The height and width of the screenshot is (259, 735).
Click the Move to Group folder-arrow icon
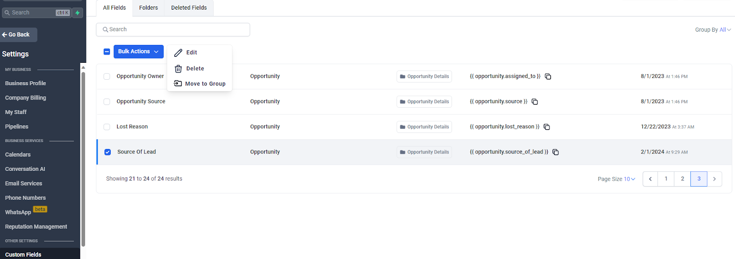(178, 83)
